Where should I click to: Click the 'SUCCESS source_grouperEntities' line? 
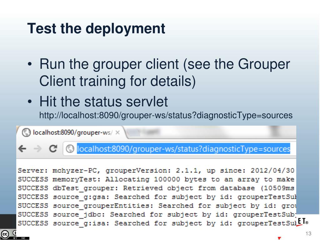(157, 206)
